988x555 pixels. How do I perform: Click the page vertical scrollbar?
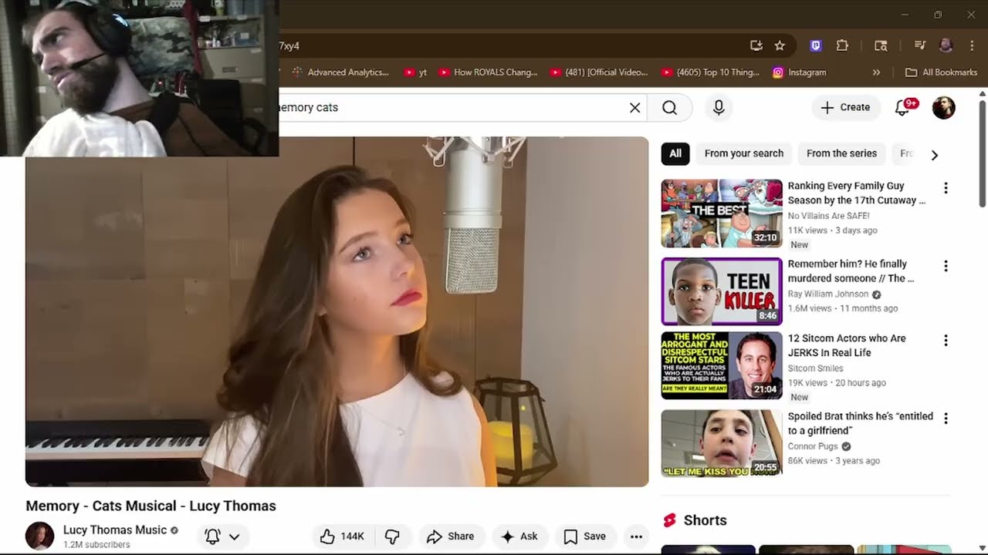(983, 154)
